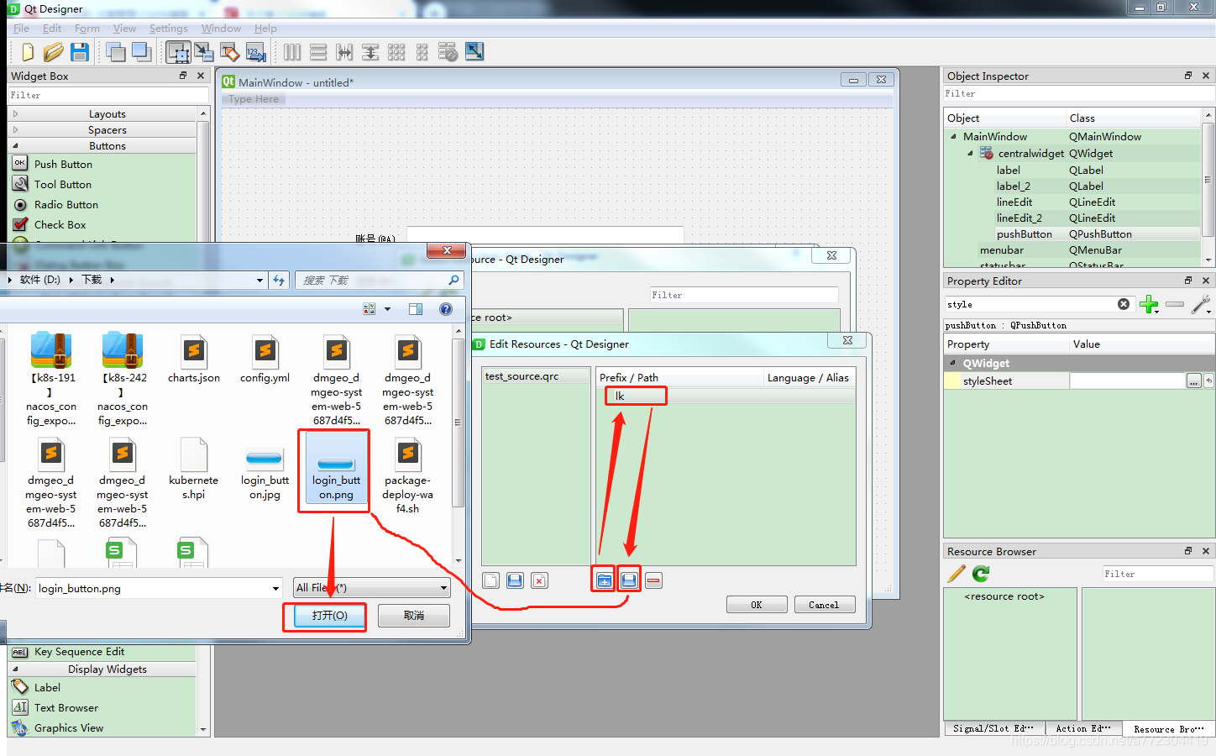The width and height of the screenshot is (1216, 756).
Task: Click styleSheet ellipsis button
Action: pyautogui.click(x=1193, y=381)
